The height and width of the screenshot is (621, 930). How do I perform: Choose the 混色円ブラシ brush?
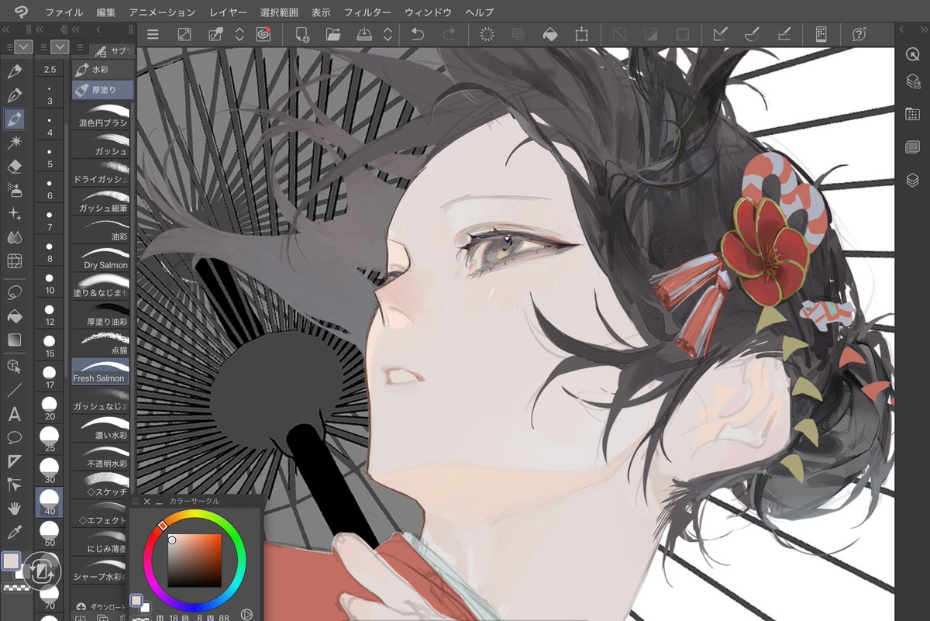[x=102, y=116]
